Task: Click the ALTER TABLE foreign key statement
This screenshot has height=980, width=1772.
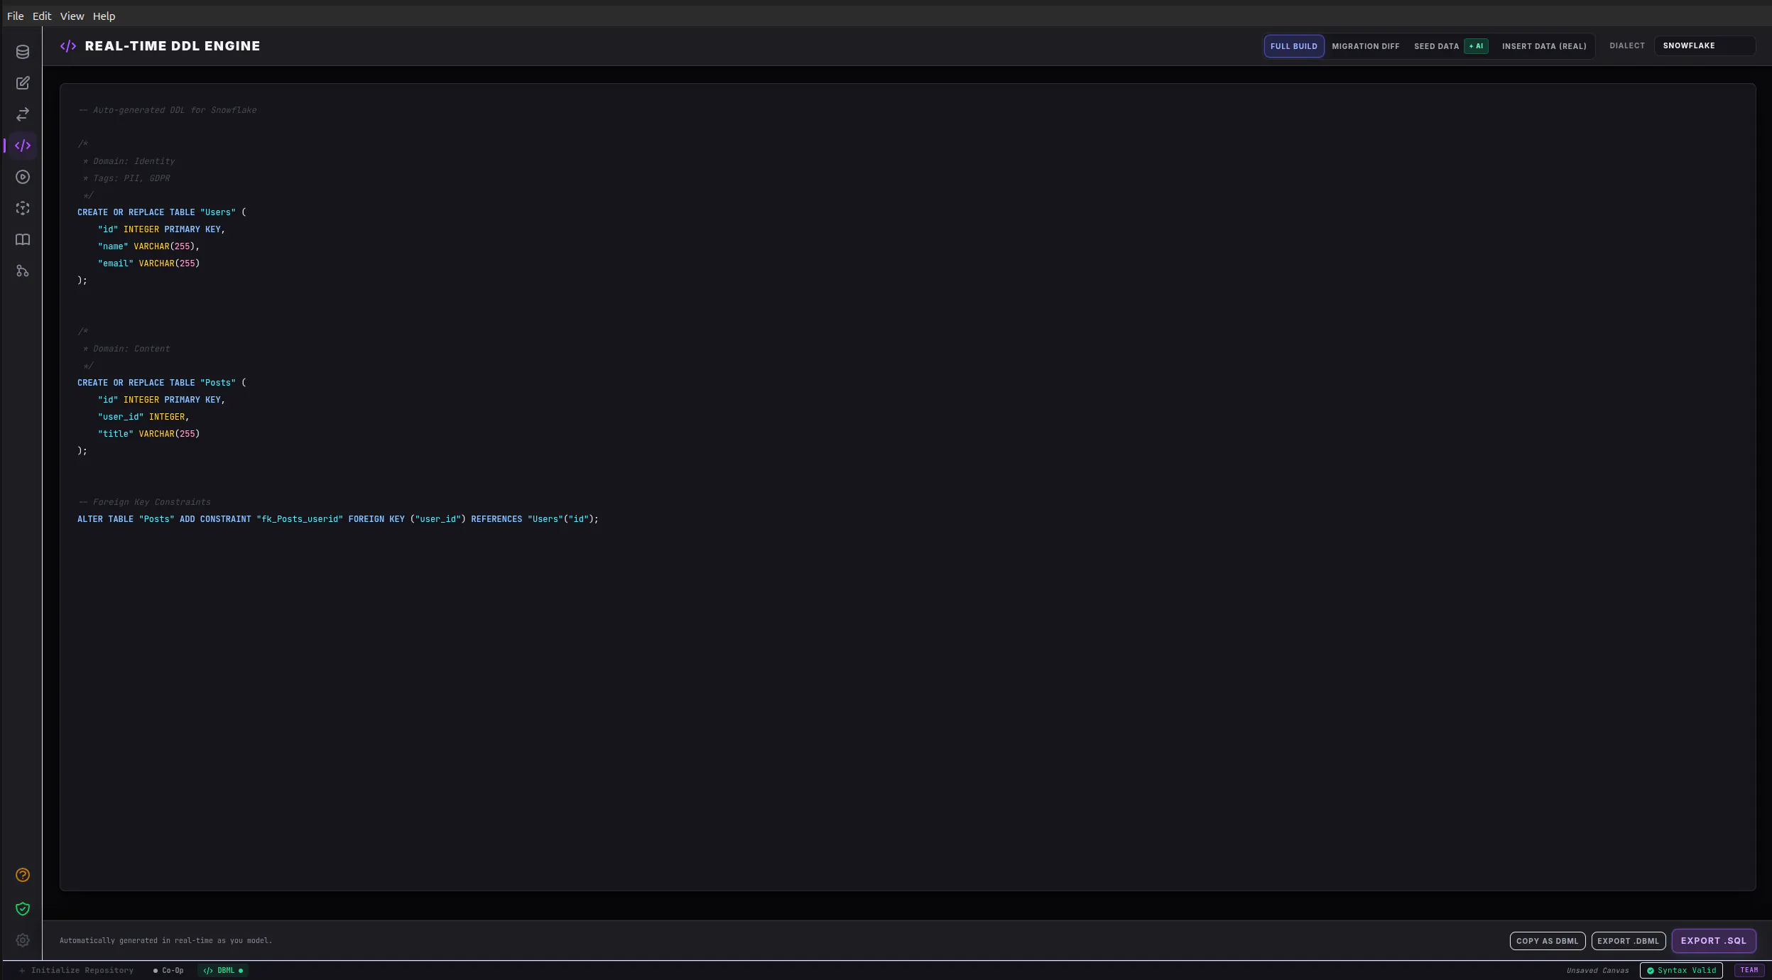Action: [338, 519]
